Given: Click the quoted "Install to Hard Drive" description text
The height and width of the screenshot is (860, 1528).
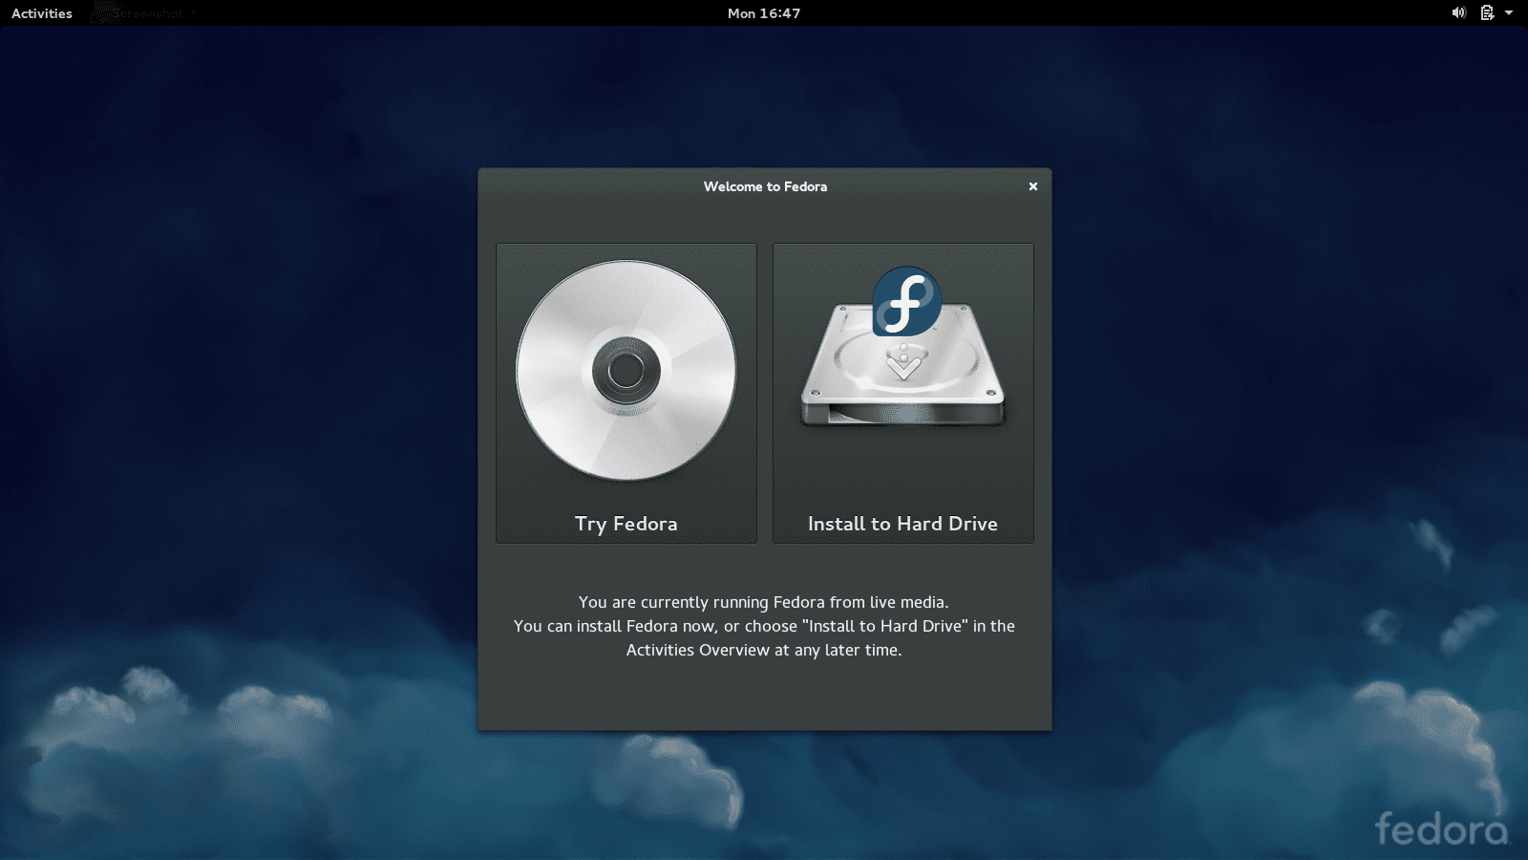Looking at the screenshot, I should point(885,626).
